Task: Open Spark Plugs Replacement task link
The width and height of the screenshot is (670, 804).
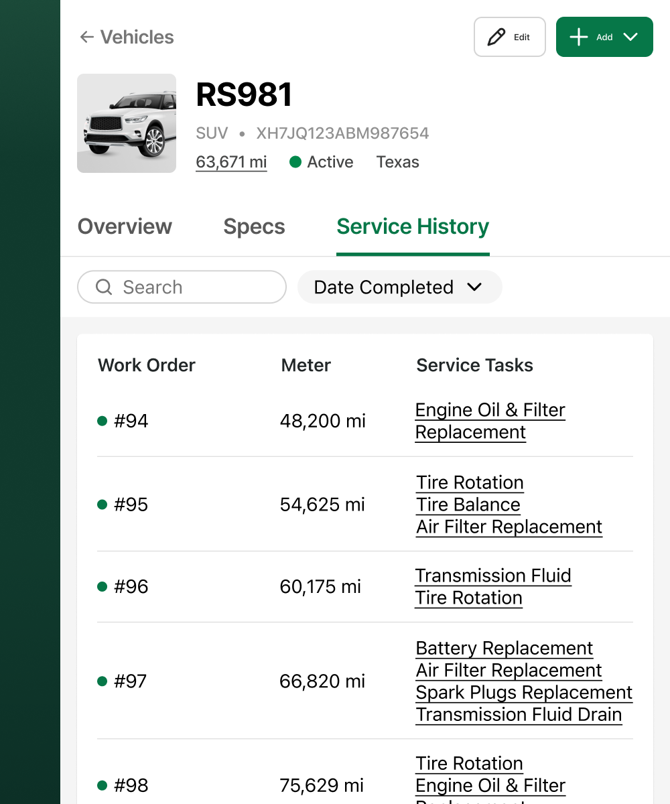Action: (x=524, y=693)
